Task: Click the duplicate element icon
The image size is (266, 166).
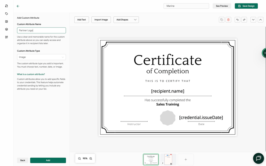Action: (x=222, y=20)
